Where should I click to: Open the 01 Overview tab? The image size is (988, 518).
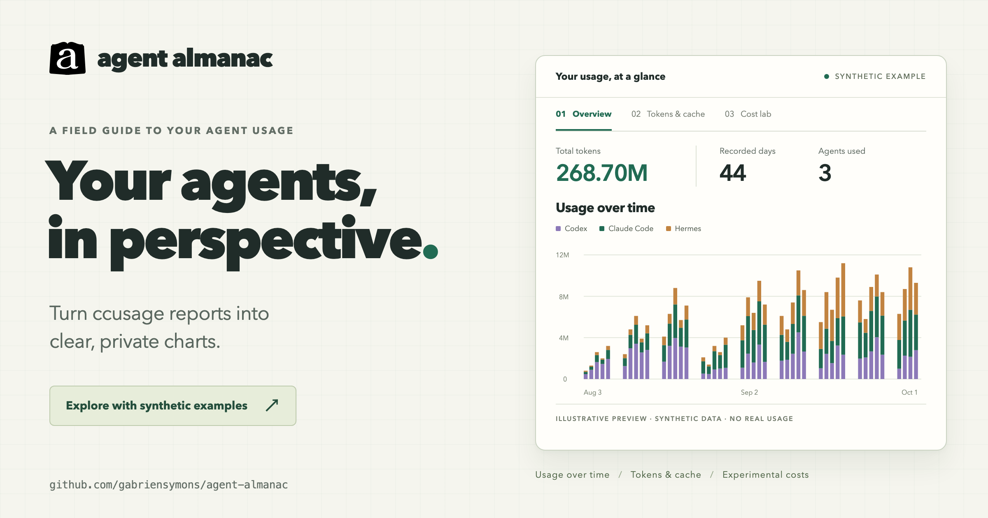click(583, 114)
